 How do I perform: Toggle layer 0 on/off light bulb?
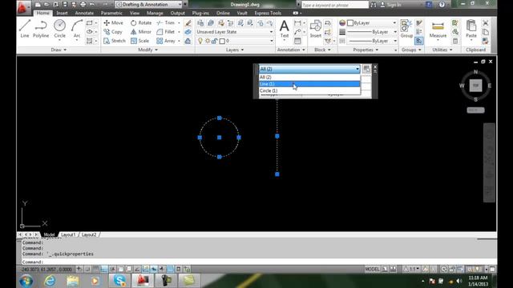click(200, 41)
